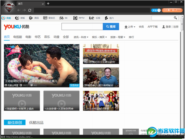The image size is (185, 139).
Task: Switch to the 电视剧 navigation tab
Action: 17,37
